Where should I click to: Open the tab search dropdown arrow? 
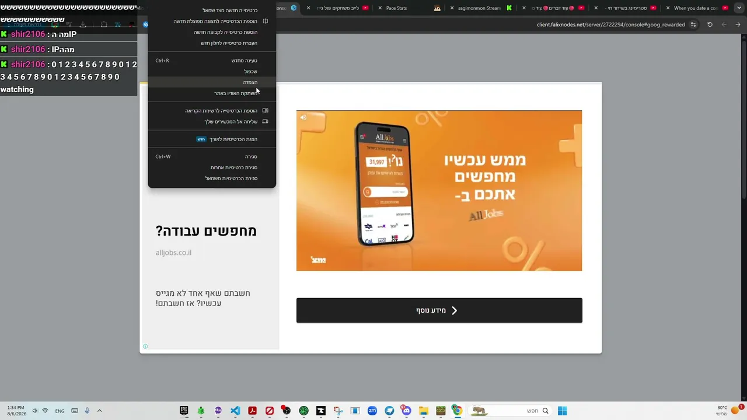point(738,8)
